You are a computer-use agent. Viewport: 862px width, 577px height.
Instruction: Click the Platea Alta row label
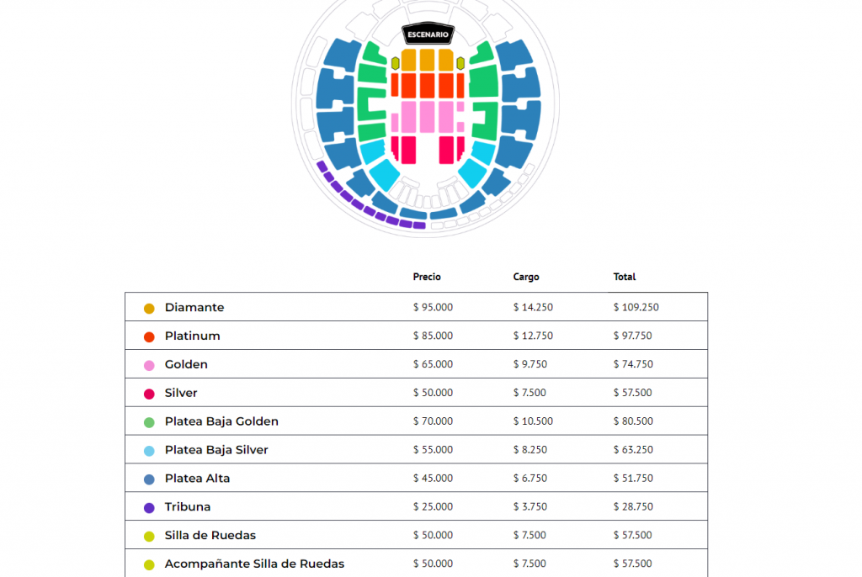pyautogui.click(x=197, y=478)
